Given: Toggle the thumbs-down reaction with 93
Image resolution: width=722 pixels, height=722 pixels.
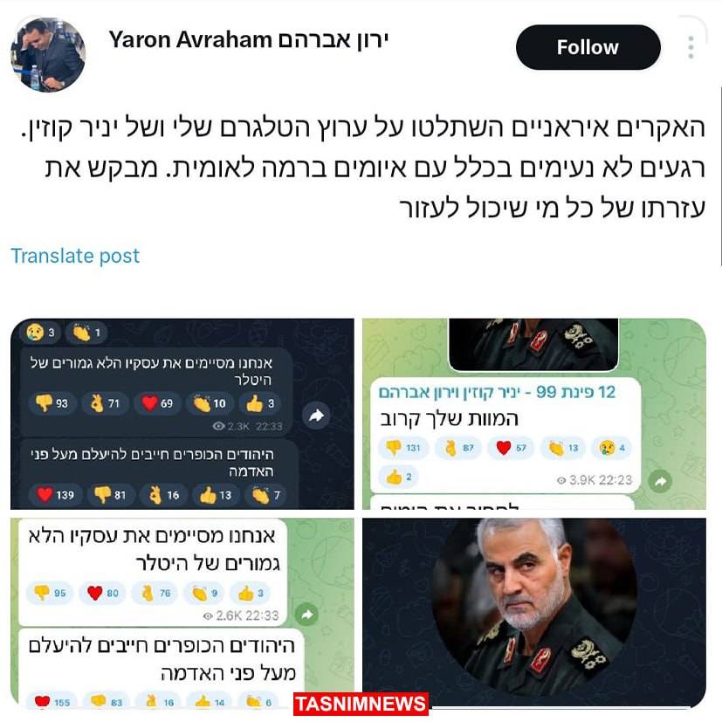Looking at the screenshot, I should [x=52, y=403].
